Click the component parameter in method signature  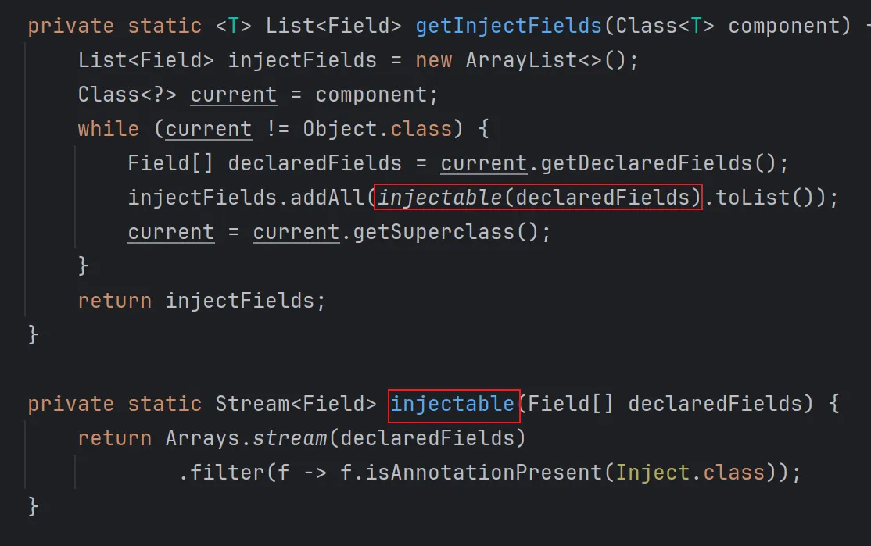(789, 25)
